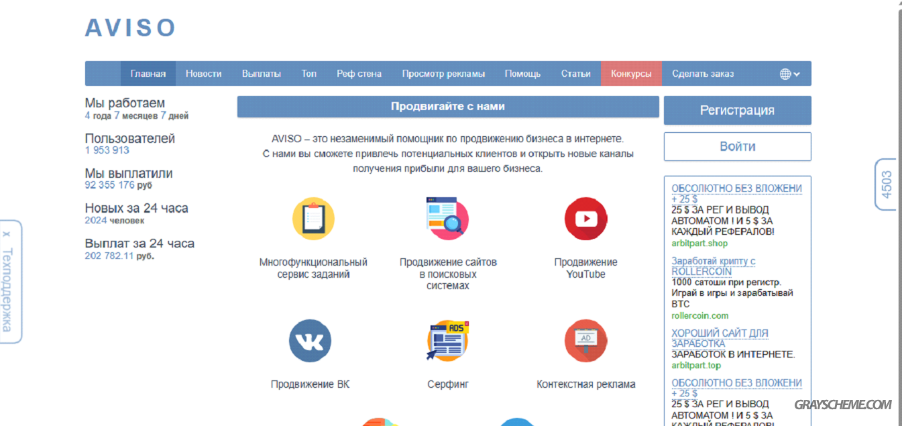Click the 4503 side counter tab
This screenshot has width=902, height=426.
[x=887, y=184]
